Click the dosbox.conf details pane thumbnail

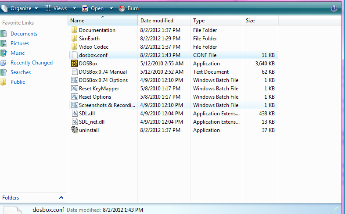coord(13,210)
